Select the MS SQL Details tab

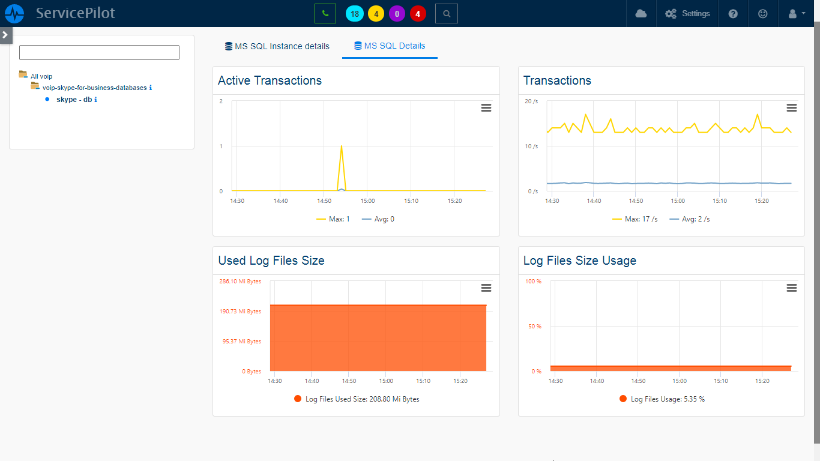(390, 46)
